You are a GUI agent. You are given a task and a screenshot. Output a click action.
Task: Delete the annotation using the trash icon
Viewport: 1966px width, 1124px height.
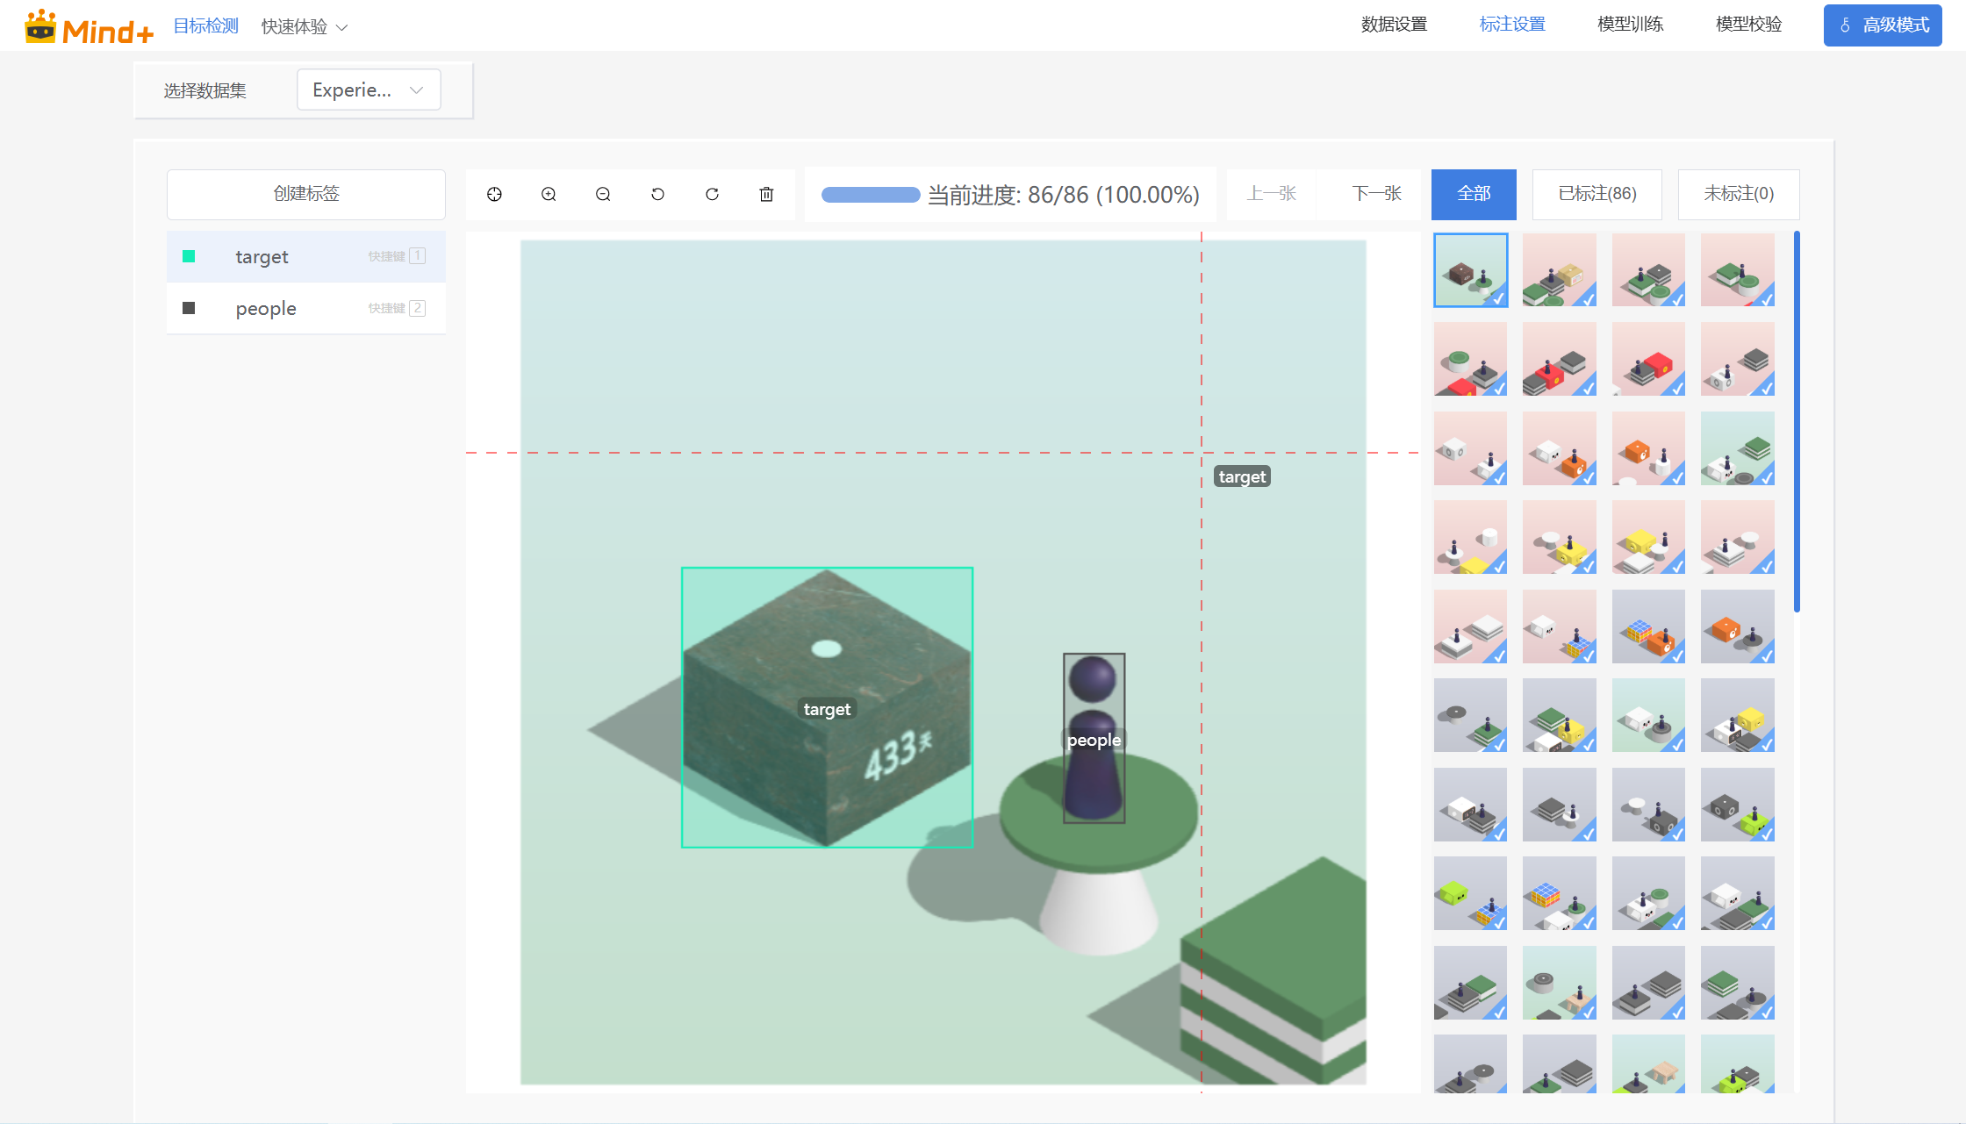point(766,194)
